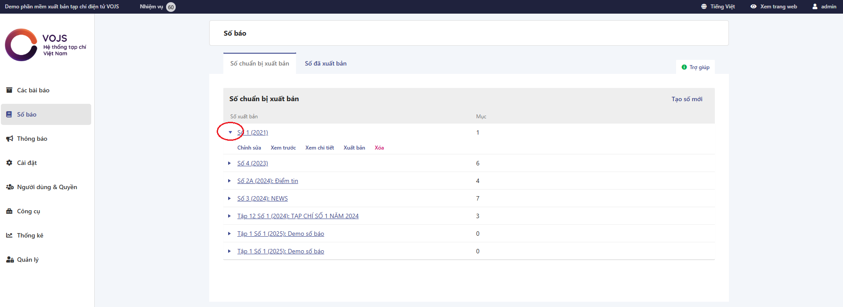This screenshot has height=307, width=843.
Task: Click the Tạo số mới link
Action: [x=687, y=99]
